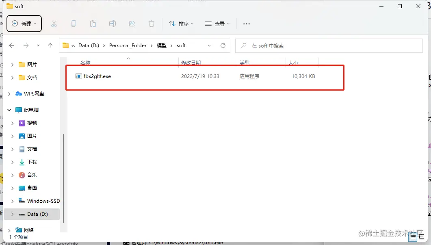Expand the WPS网盘 node
431x245 pixels.
tap(9, 94)
